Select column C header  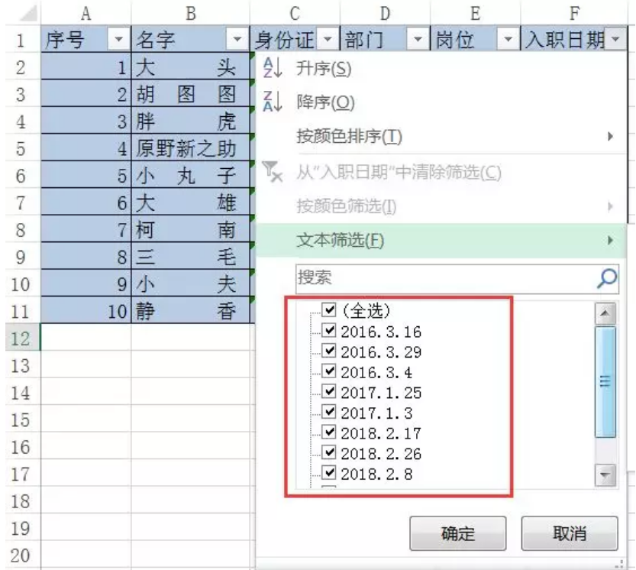(x=295, y=14)
